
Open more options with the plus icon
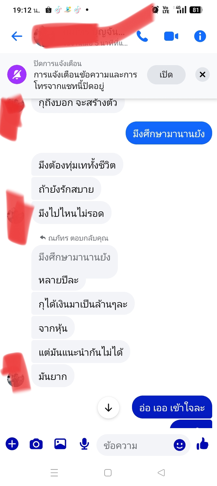click(x=12, y=444)
